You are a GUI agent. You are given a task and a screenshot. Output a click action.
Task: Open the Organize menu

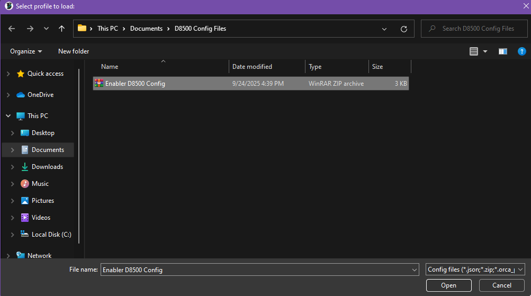coord(25,51)
